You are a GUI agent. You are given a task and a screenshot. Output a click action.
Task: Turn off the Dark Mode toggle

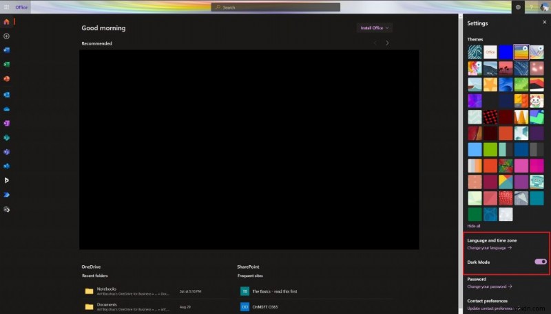[x=541, y=262]
